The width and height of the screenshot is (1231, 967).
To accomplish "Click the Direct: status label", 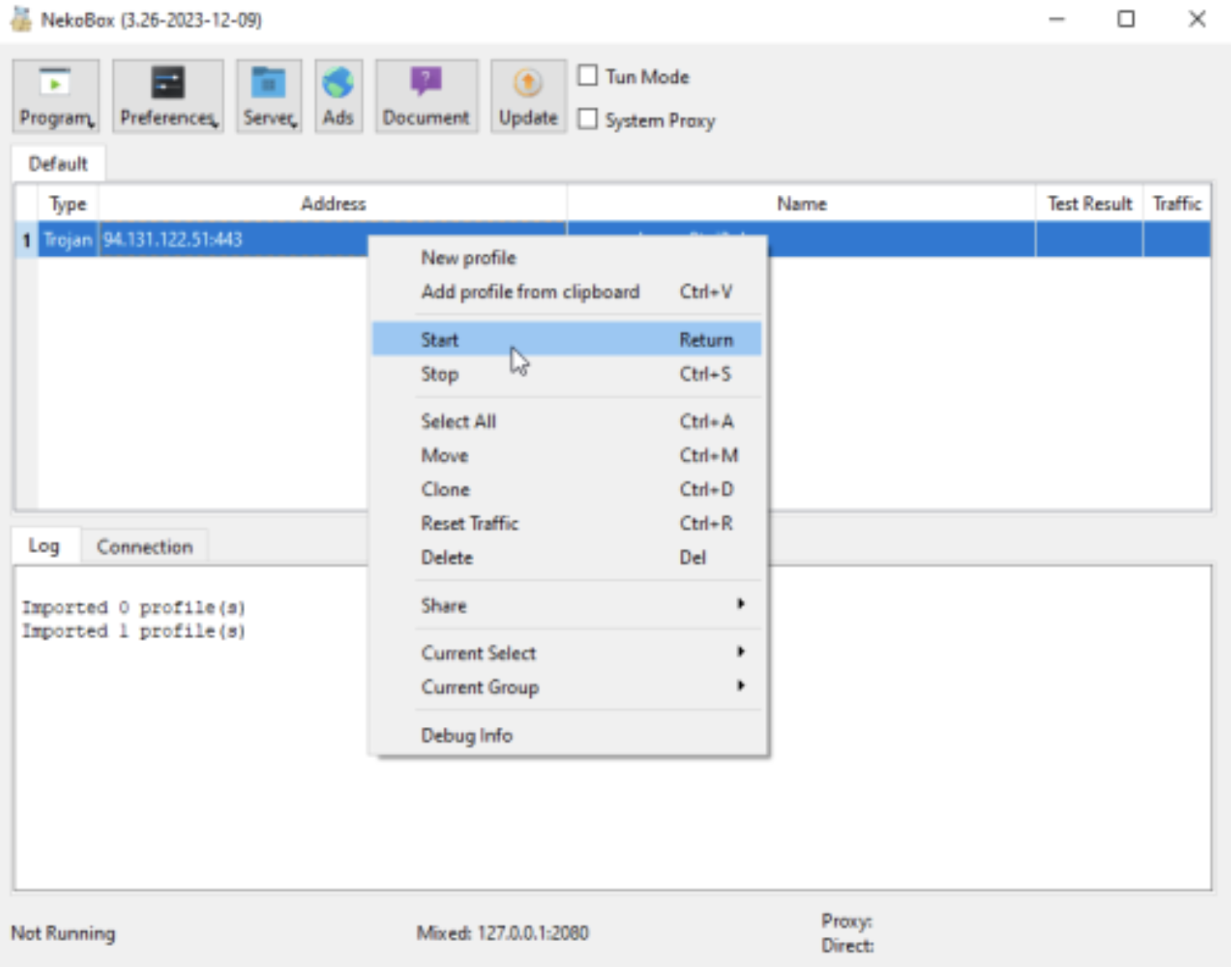I will coord(847,945).
